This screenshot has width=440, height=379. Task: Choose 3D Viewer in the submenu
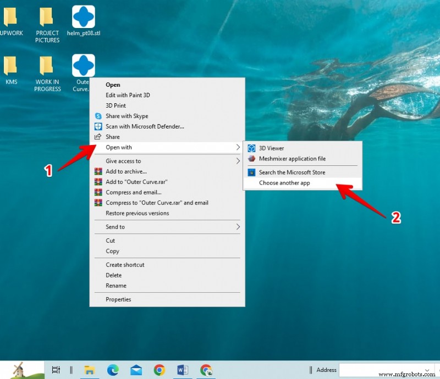point(302,148)
